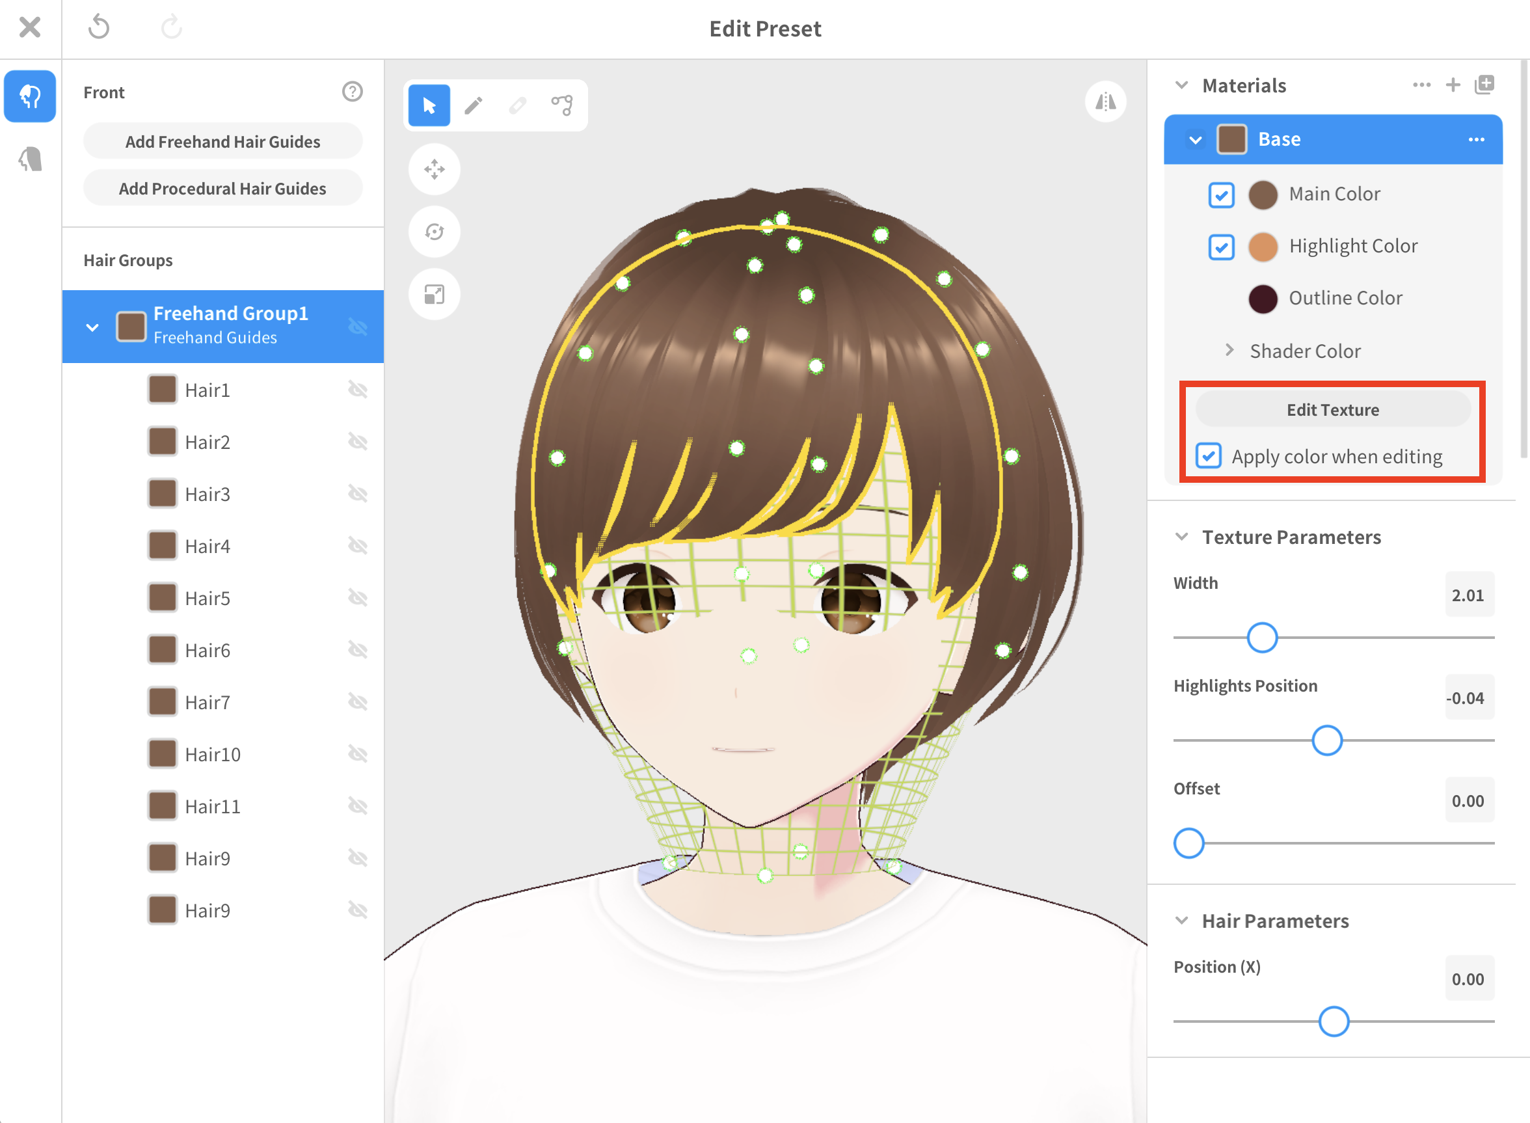Close the Edit Preset screen
The height and width of the screenshot is (1123, 1530).
pyautogui.click(x=30, y=28)
